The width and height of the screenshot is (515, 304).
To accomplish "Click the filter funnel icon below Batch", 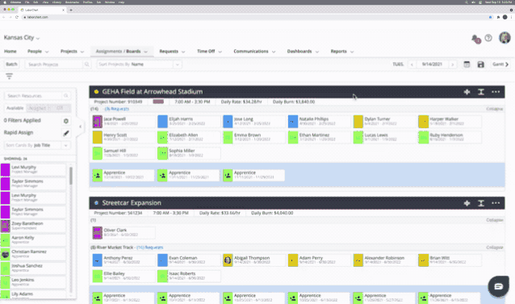I will (9, 76).
